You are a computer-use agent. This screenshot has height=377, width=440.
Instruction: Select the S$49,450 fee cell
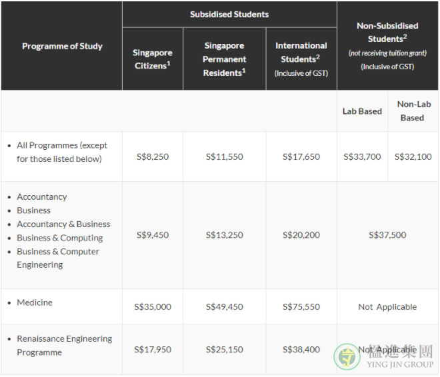[x=224, y=306]
